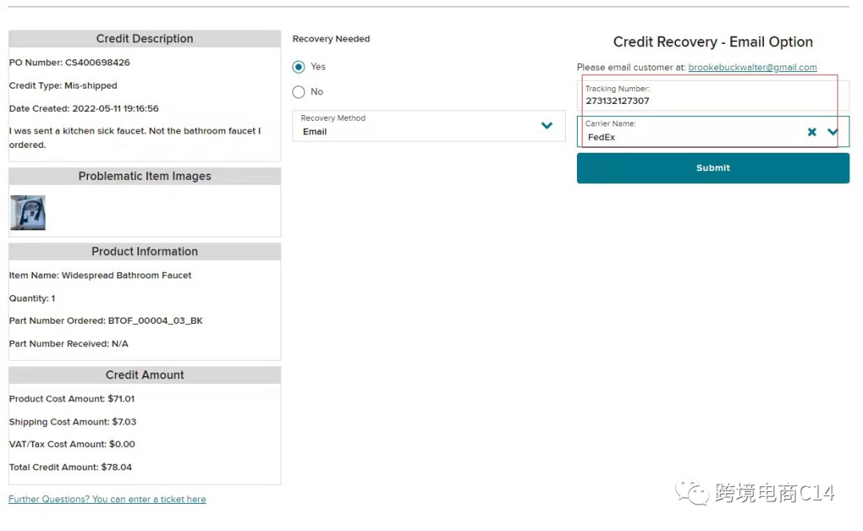Image resolution: width=863 pixels, height=531 pixels.
Task: Clear the FedEx carrier selection with X icon
Action: 812,132
